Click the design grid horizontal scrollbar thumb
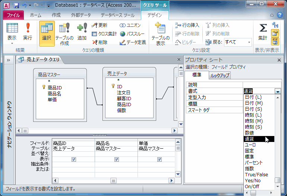 pos(113,181)
